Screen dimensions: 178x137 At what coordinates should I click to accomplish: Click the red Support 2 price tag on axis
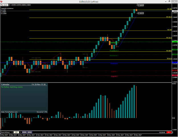pos(175,75)
